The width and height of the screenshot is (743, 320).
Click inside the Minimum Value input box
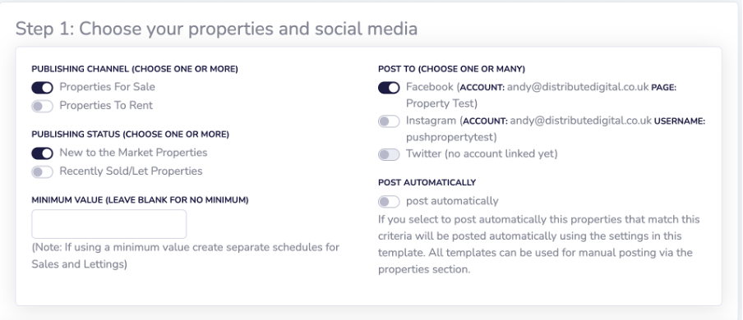click(x=109, y=224)
